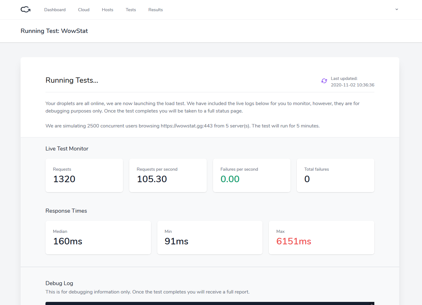Open the Tests nav item

pyautogui.click(x=131, y=10)
